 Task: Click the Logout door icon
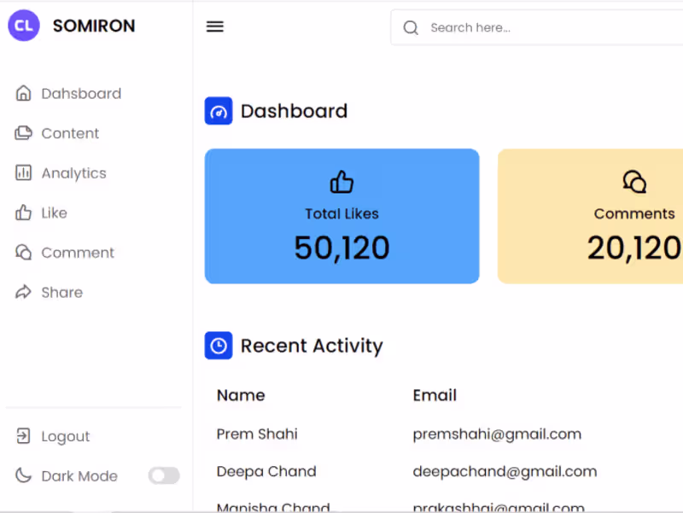(24, 436)
